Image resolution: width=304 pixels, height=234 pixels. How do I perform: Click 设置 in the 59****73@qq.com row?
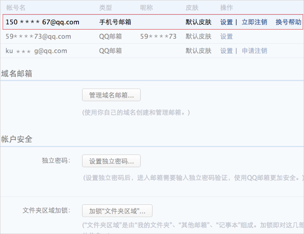click(x=226, y=37)
